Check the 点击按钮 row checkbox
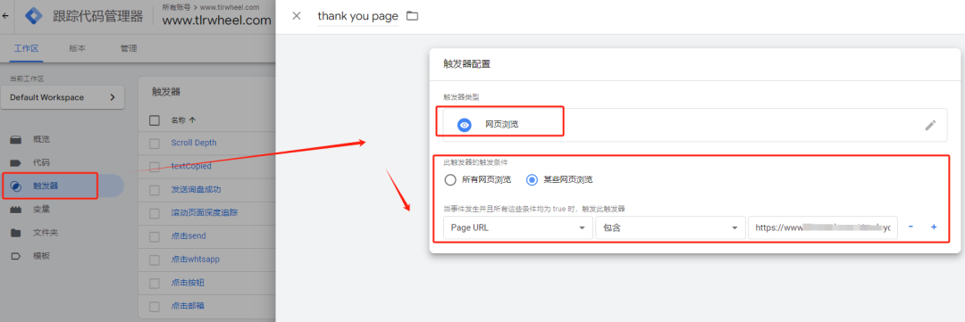Image resolution: width=965 pixels, height=322 pixels. (155, 283)
